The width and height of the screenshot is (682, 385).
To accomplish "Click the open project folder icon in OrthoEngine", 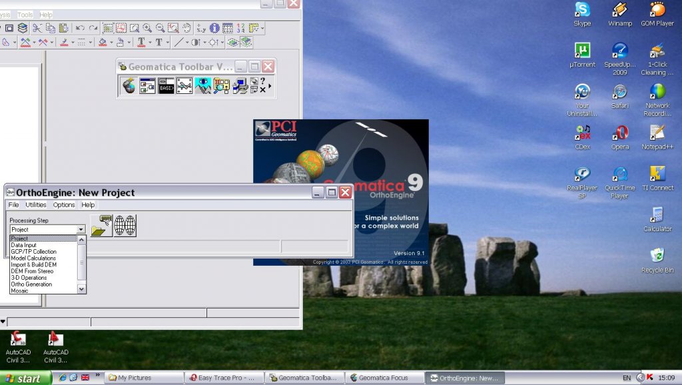I will click(101, 226).
